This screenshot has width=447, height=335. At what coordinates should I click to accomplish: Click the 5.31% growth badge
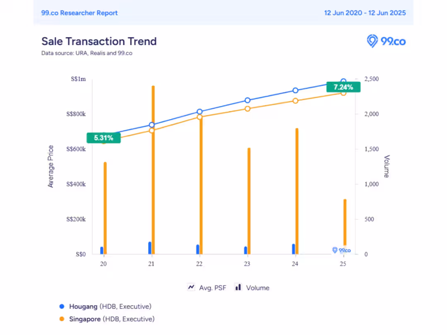point(103,138)
